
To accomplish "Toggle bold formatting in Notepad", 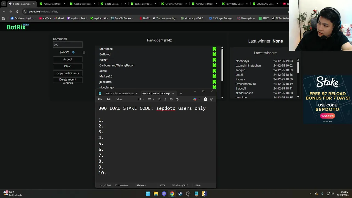I will point(159,99).
